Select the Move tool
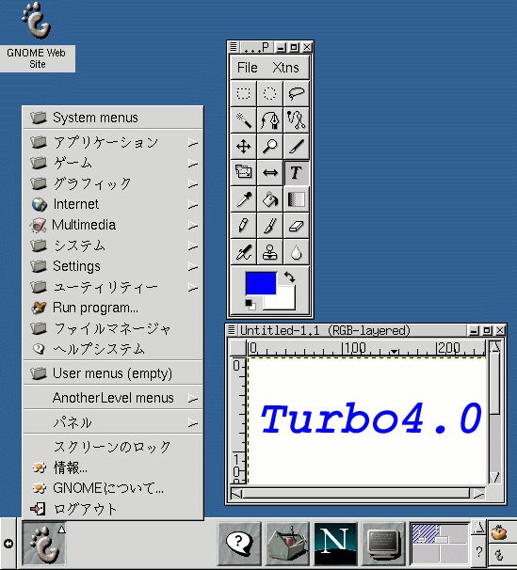The width and height of the screenshot is (517, 570). tap(243, 146)
